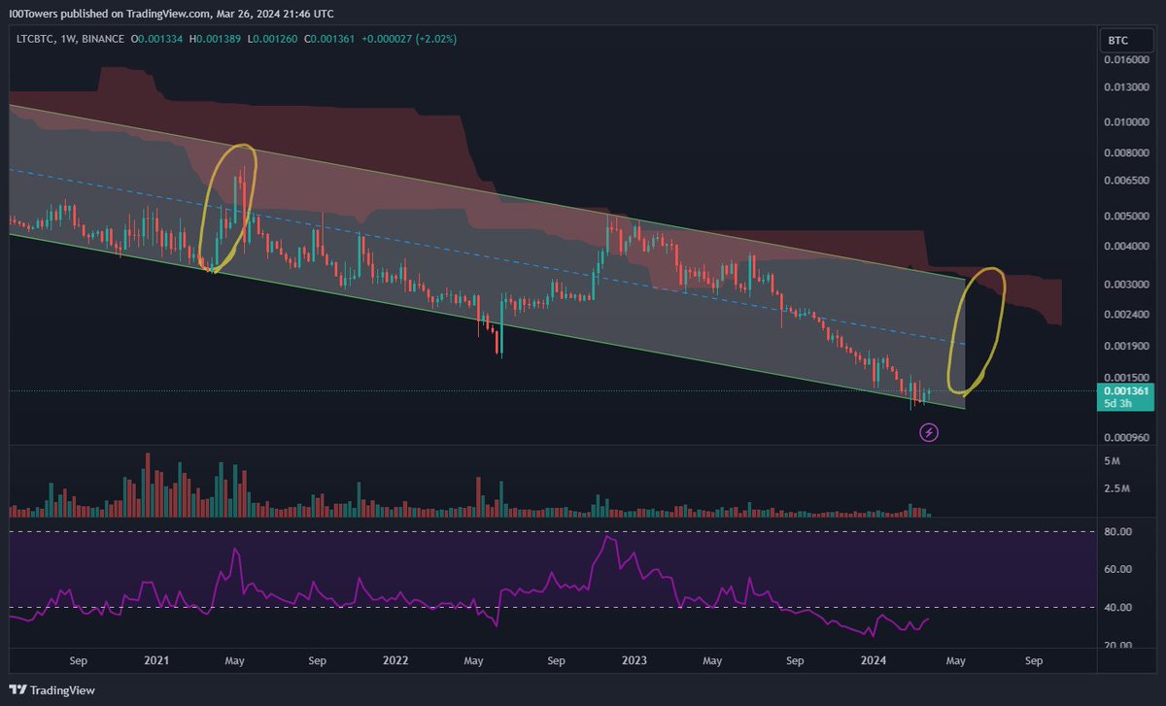Viewport: 1166px width, 706px height.
Task: Click the 0.002400 price axis label
Action: 1128,315
